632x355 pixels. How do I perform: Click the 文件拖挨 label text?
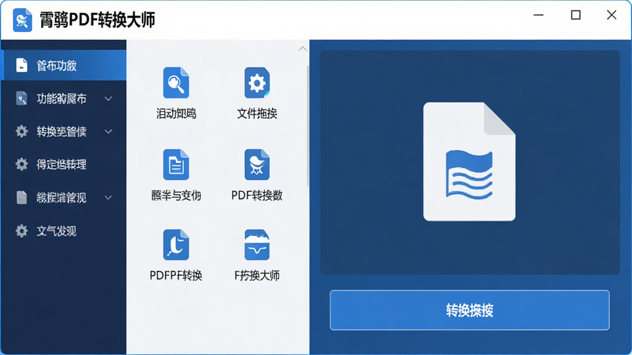(x=257, y=113)
